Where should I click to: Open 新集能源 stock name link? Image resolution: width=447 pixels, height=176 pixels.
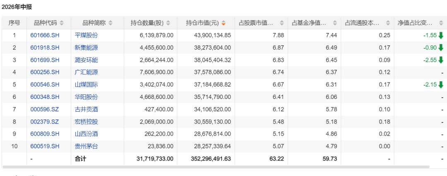86,48
